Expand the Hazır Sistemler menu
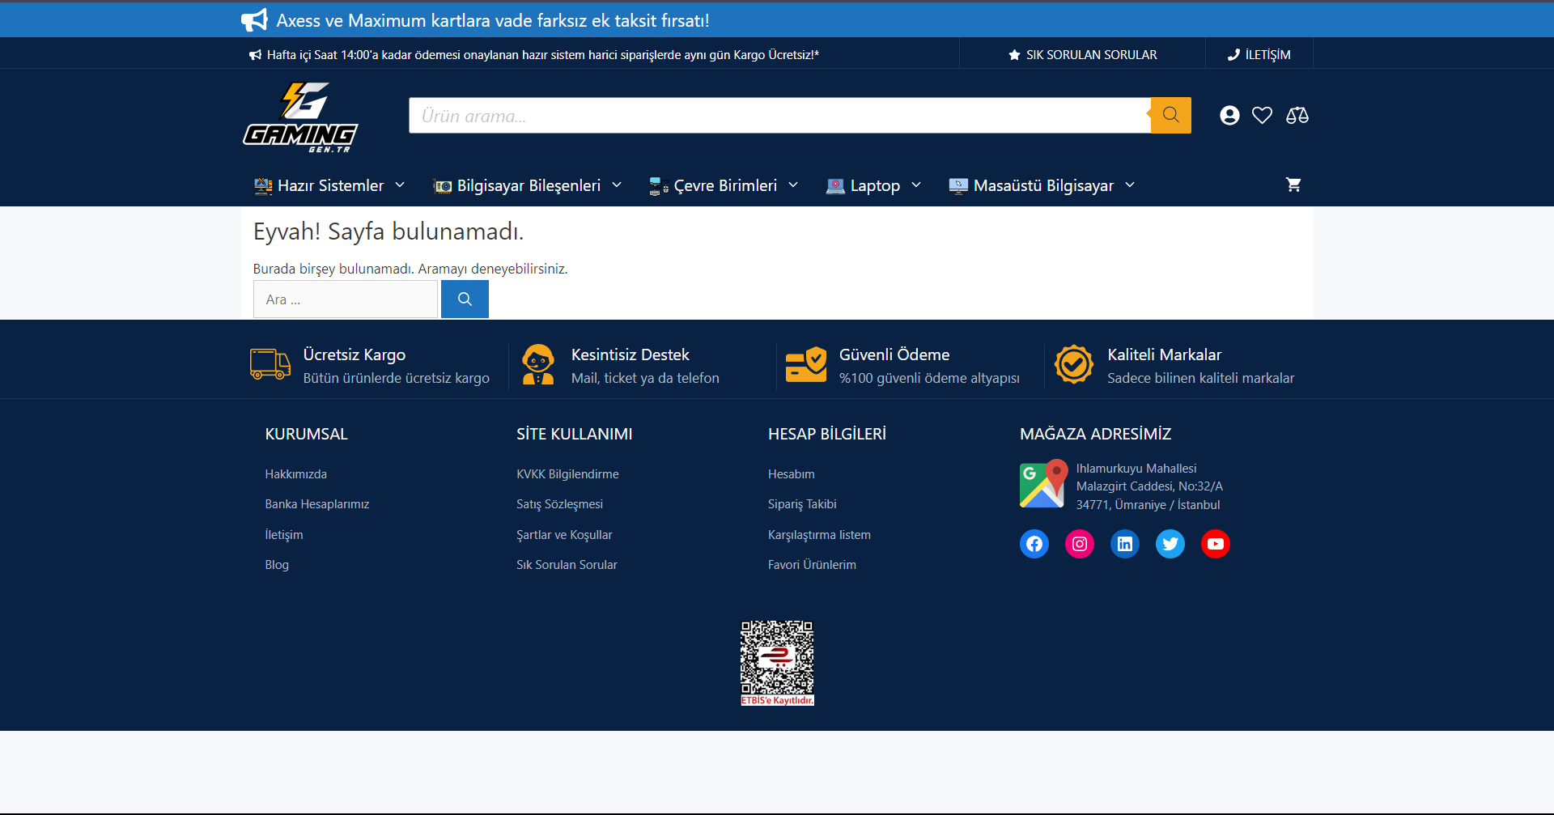The width and height of the screenshot is (1554, 815). pos(329,185)
